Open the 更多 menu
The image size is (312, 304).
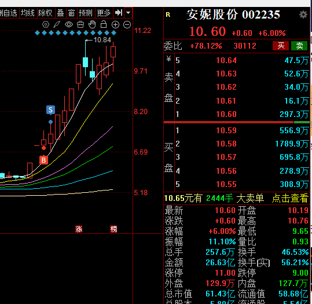(104, 13)
